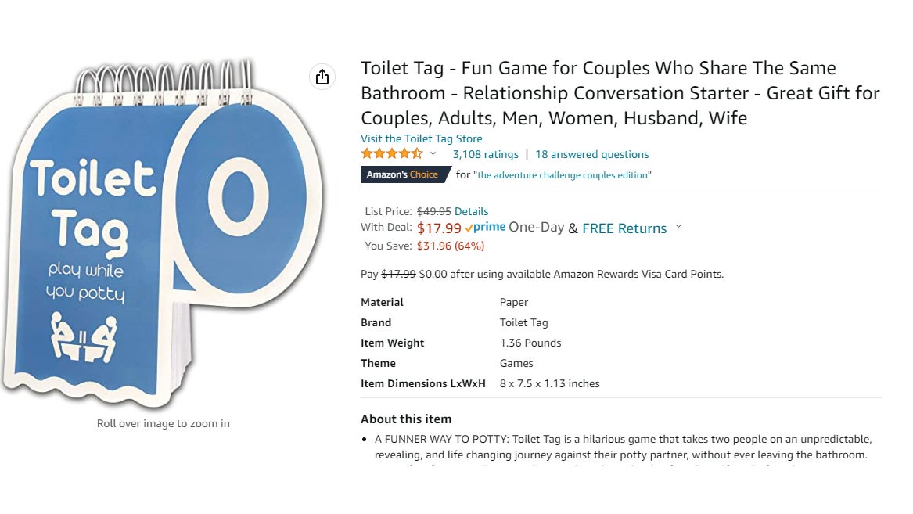This screenshot has width=913, height=514.
Task: Visit the Toilet Tag Store
Action: [421, 138]
